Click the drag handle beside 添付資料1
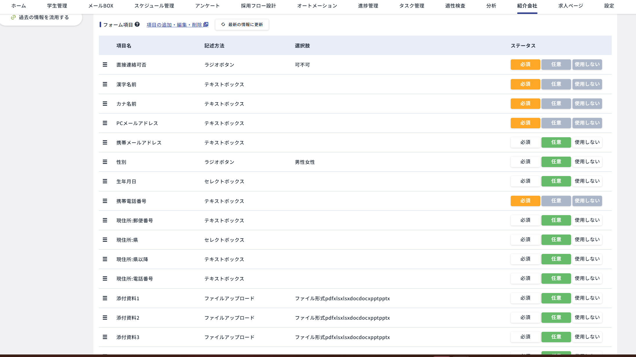The width and height of the screenshot is (636, 357). coord(105,298)
